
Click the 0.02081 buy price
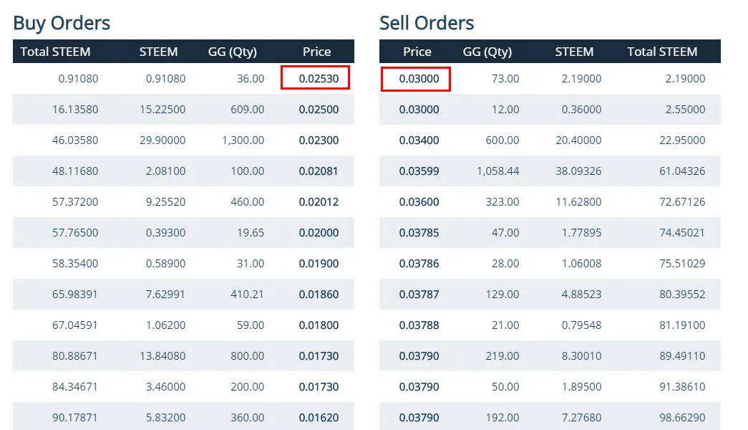point(319,171)
